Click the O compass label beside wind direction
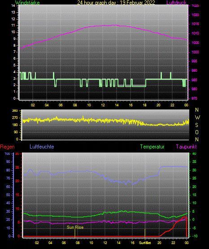Viewport: 209px width, 249px height. (x=197, y=132)
